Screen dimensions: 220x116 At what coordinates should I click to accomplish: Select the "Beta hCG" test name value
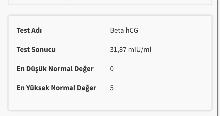coord(124,30)
